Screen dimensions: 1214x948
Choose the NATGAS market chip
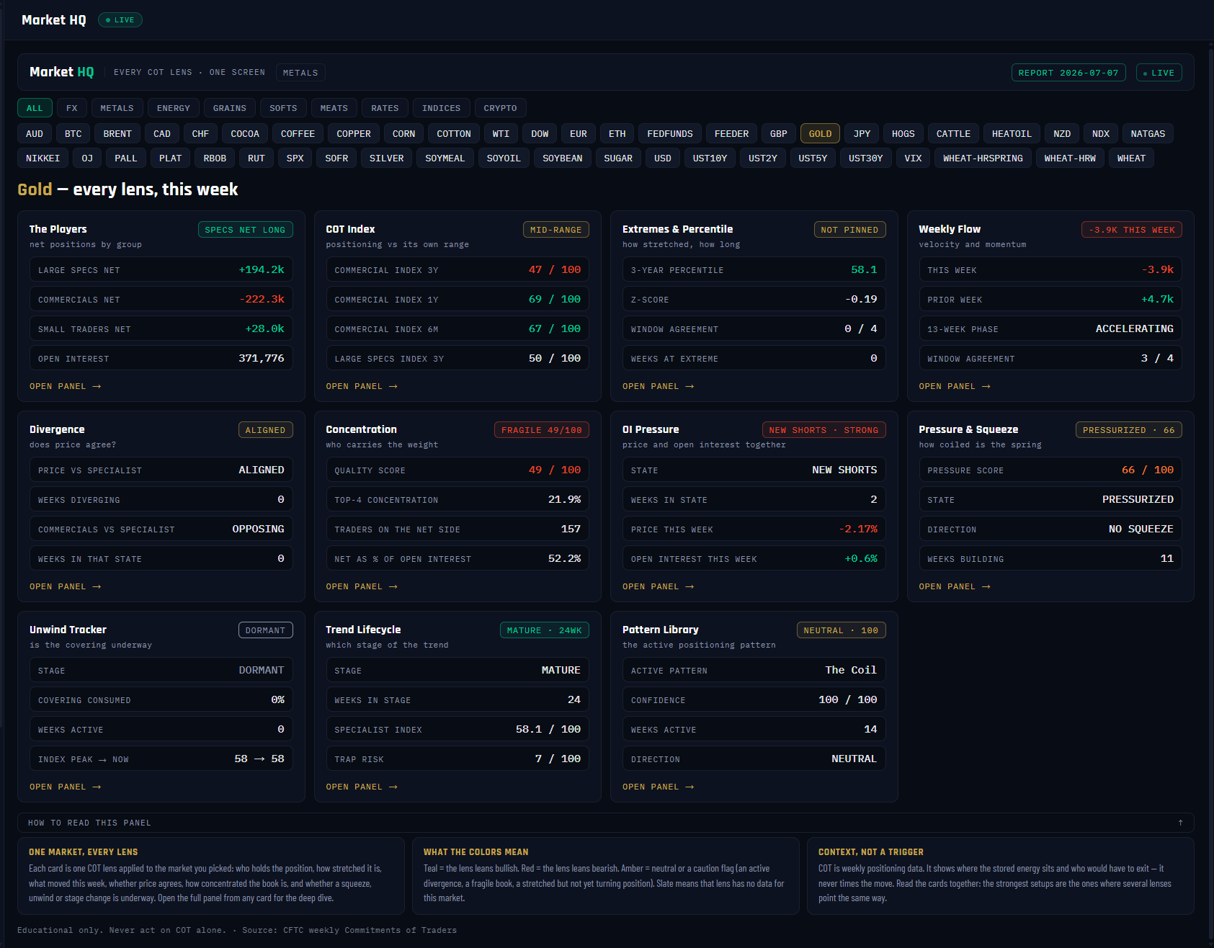(x=1148, y=134)
